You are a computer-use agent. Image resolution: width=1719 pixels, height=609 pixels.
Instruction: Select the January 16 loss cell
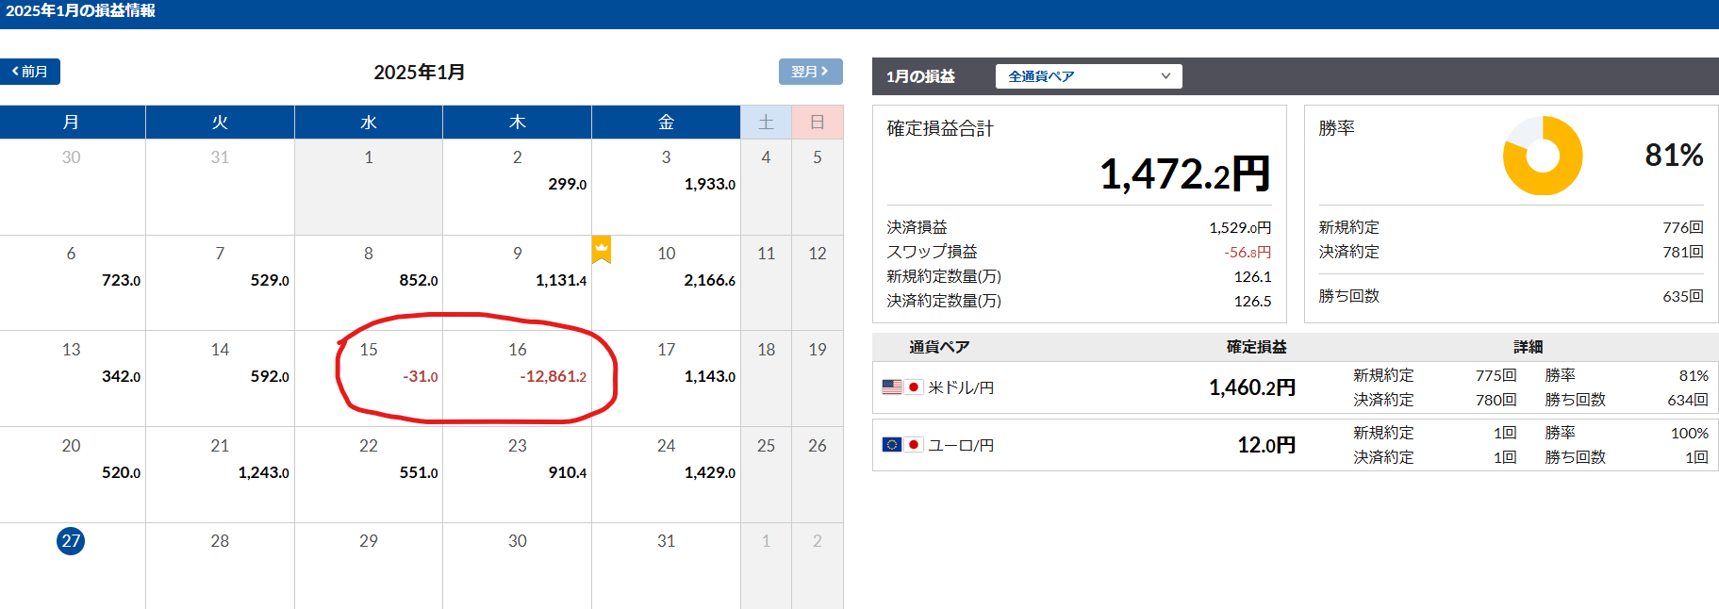coord(517,377)
